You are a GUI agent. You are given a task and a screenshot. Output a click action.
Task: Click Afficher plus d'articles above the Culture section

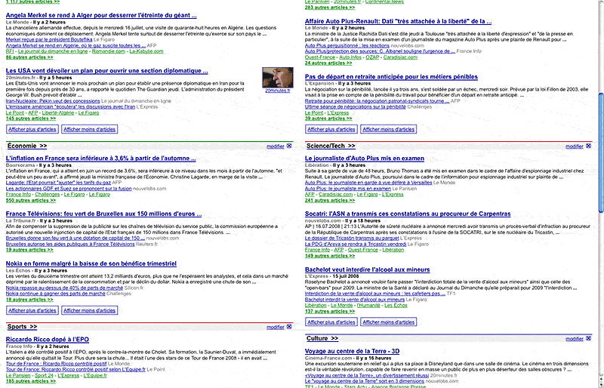[x=333, y=322]
